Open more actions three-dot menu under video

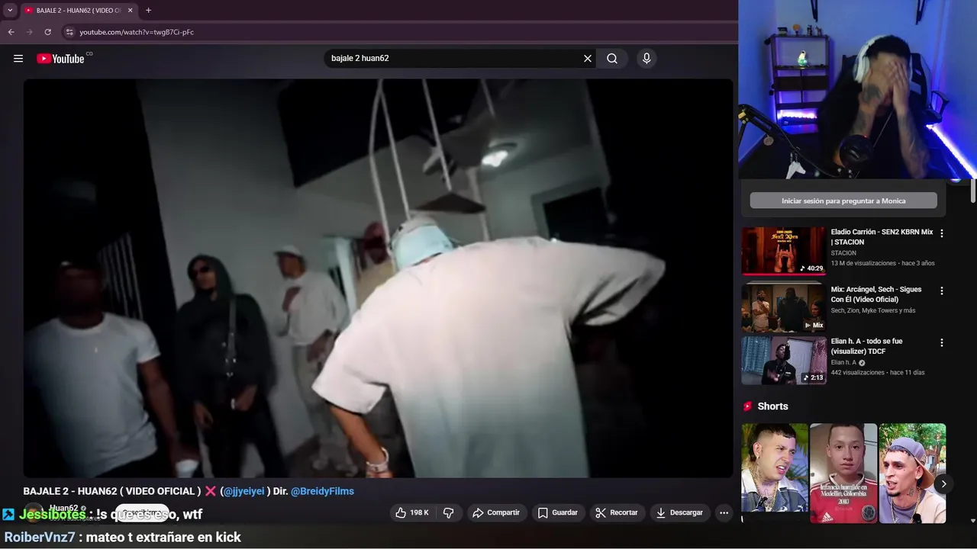(x=724, y=512)
